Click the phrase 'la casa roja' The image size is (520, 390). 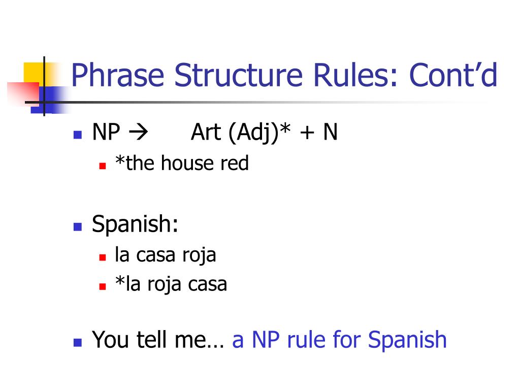click(x=166, y=255)
